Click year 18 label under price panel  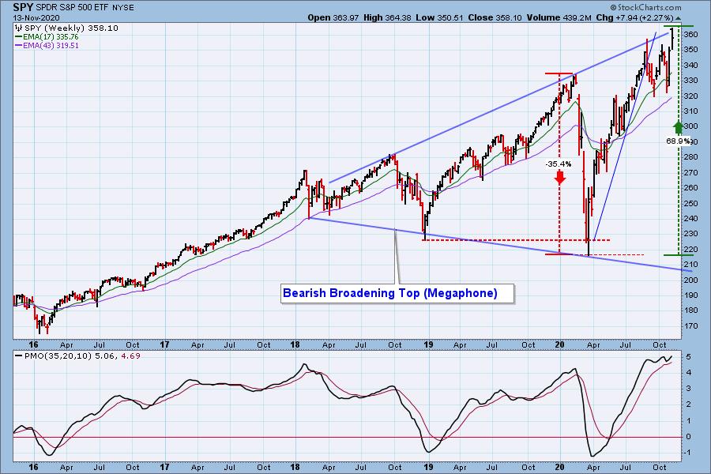coord(295,344)
